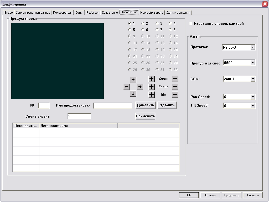
Task: Click the Zoom minus button
Action: [x=175, y=79]
